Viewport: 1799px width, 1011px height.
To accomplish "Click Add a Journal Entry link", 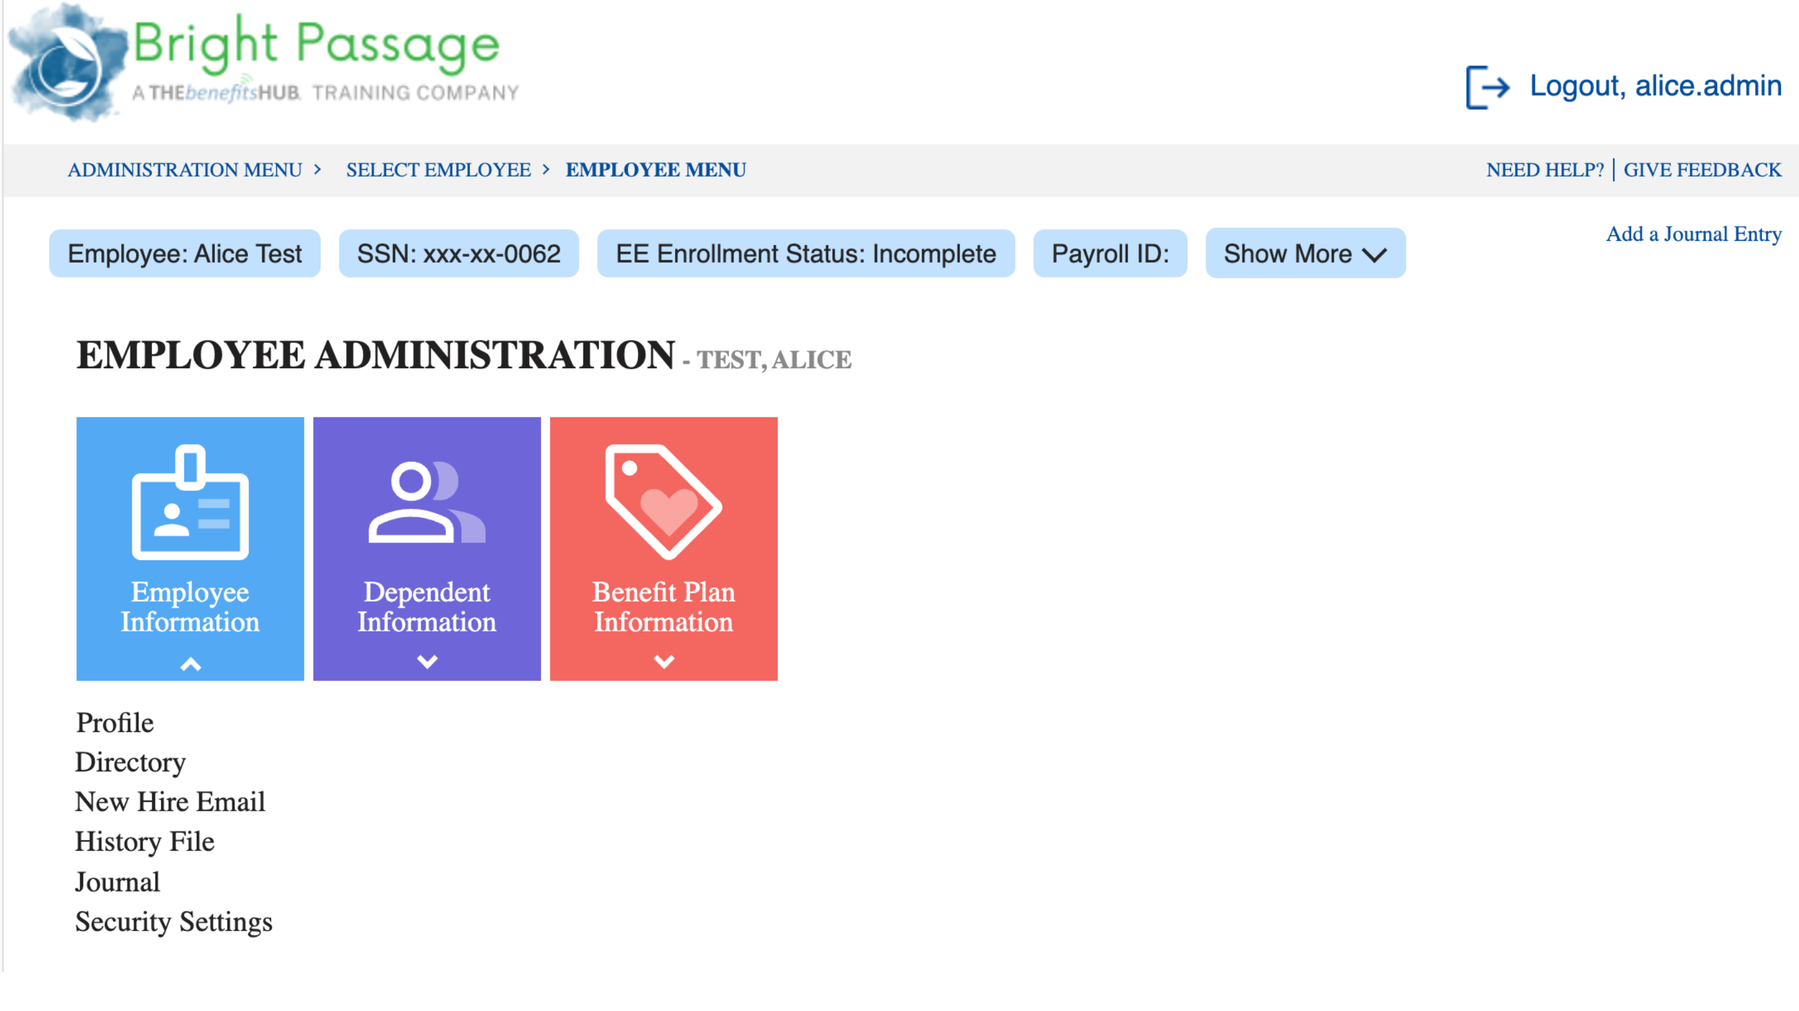I will 1693,234.
